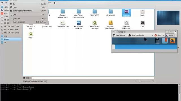Expand KMag toolbar overflow after Mouse
Image resolution: width=181 pixels, height=101 pixels.
(176, 35)
